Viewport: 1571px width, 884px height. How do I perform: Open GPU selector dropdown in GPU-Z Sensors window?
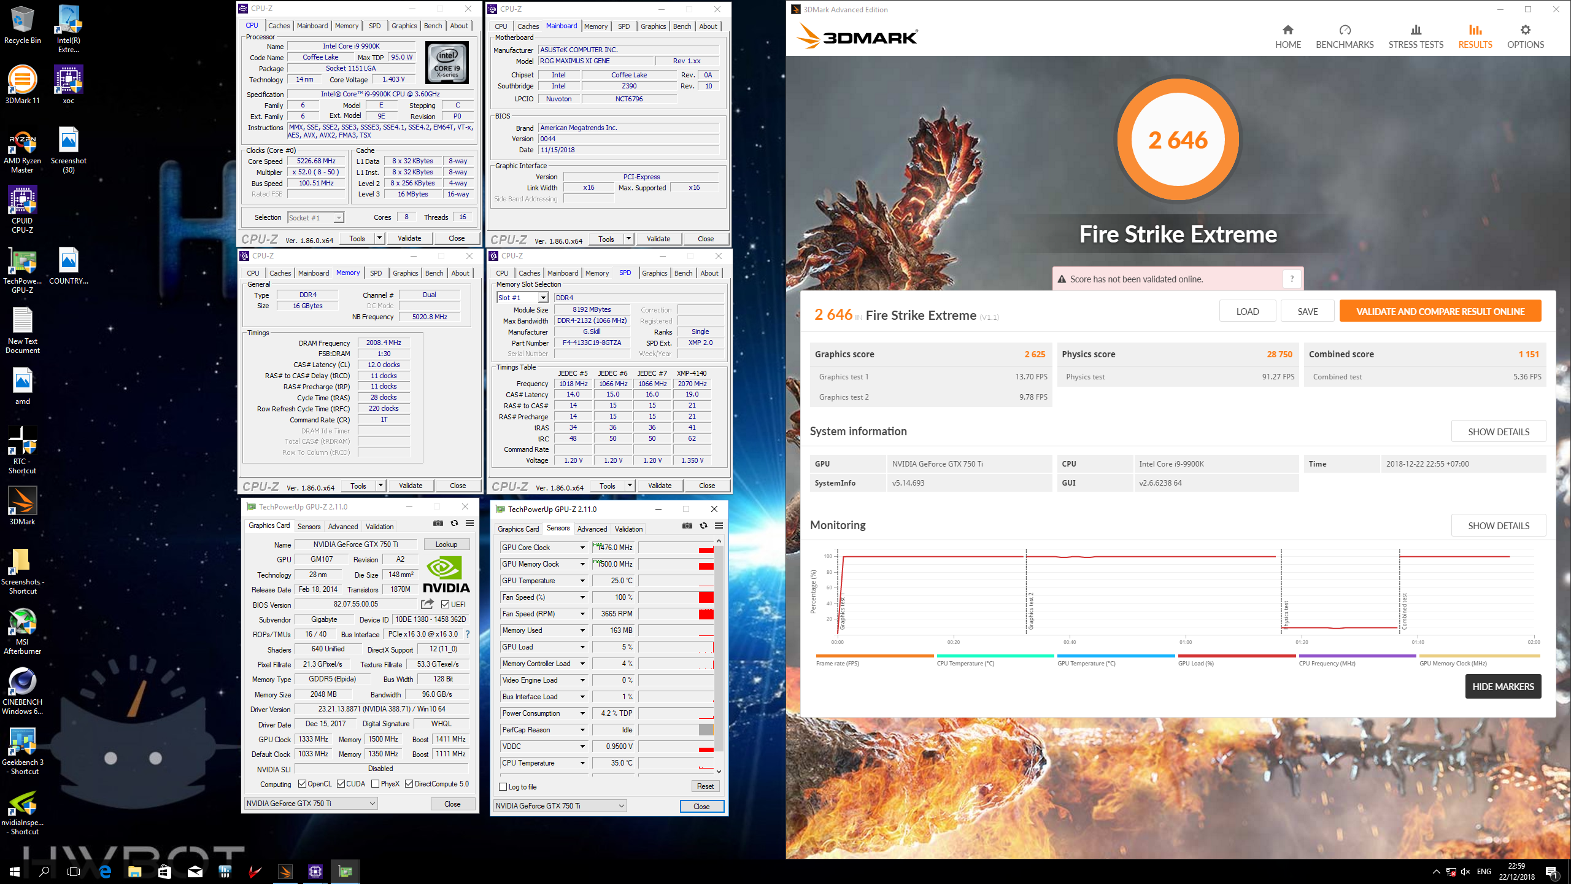(x=560, y=806)
